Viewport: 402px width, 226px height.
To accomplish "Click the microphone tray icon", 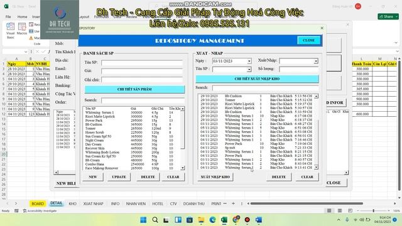I will tap(347, 220).
